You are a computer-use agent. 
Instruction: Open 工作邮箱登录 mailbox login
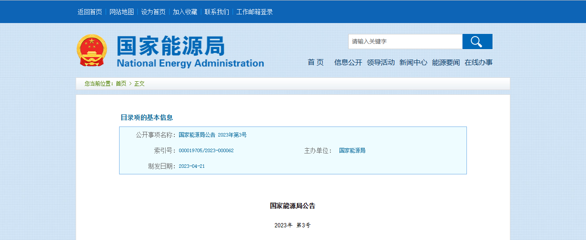(254, 12)
